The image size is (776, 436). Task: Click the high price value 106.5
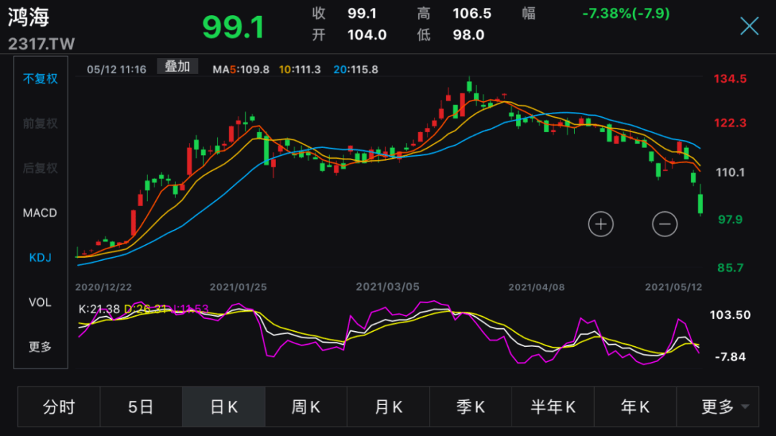[x=471, y=14]
